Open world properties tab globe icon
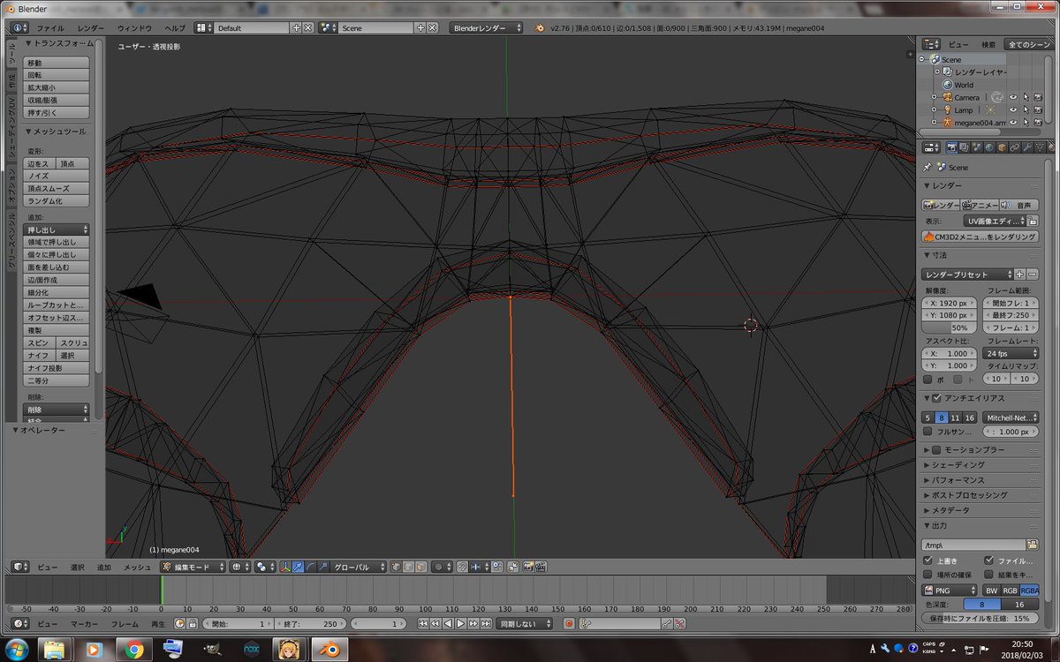Image resolution: width=1060 pixels, height=662 pixels. click(x=989, y=147)
